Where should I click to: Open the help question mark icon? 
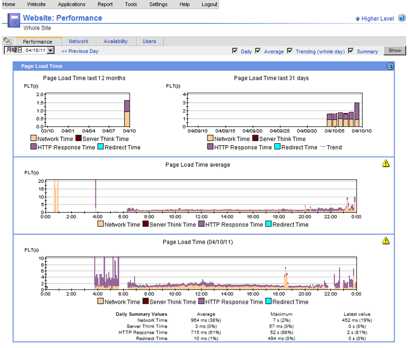(402, 18)
